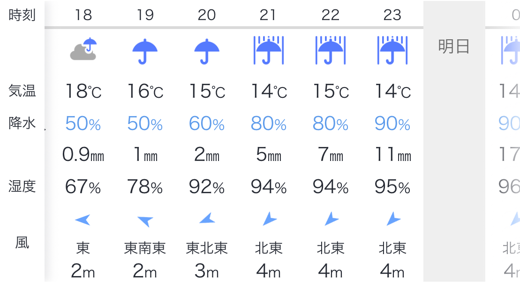Click the 湿度 humidity row label
This screenshot has width=520, height=292.
tap(22, 186)
